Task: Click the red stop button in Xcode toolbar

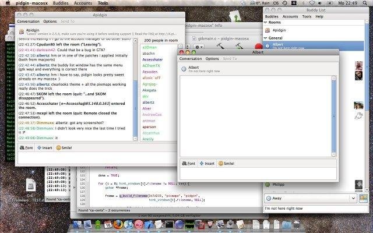Action: 258,47
